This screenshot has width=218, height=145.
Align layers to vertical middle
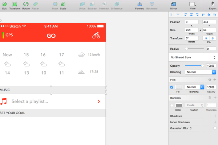point(209,14)
